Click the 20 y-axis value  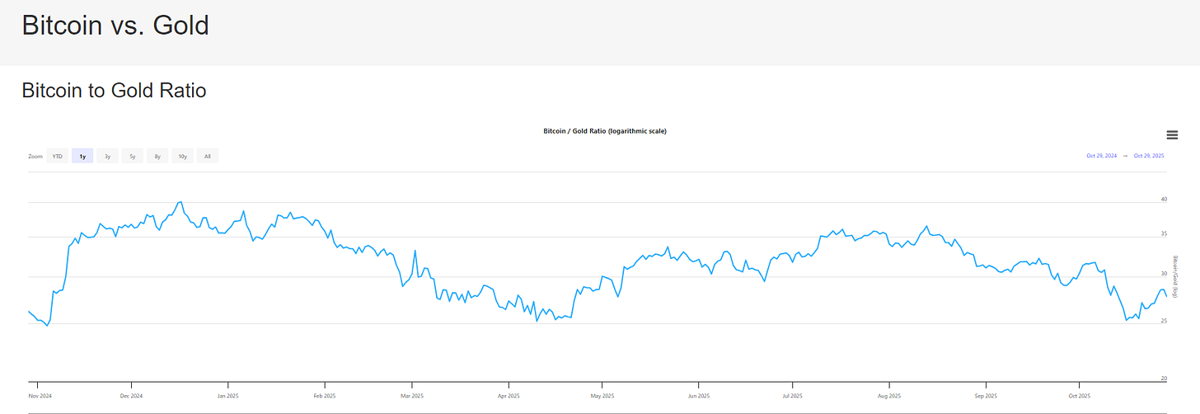1164,379
